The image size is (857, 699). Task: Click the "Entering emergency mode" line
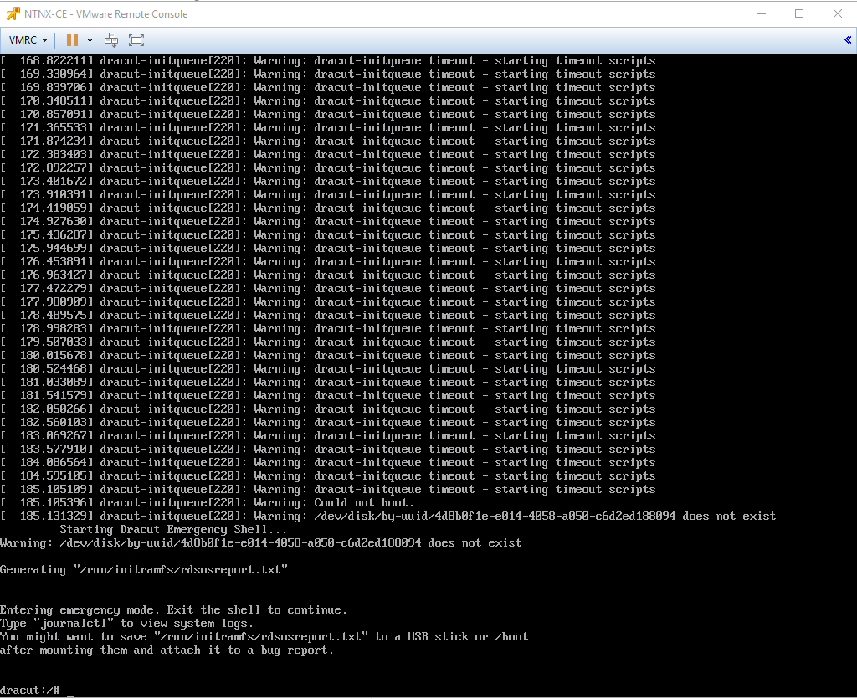coord(173,610)
